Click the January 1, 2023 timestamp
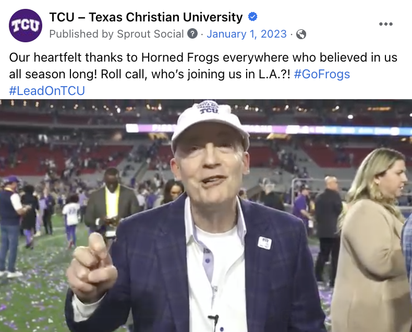This screenshot has width=412, height=332. coord(247,34)
